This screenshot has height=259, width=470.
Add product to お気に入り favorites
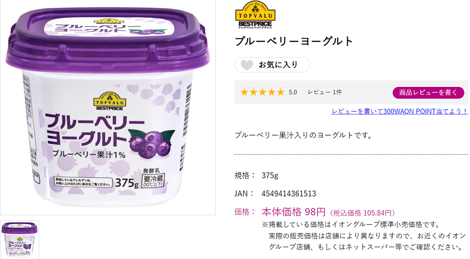[272, 65]
